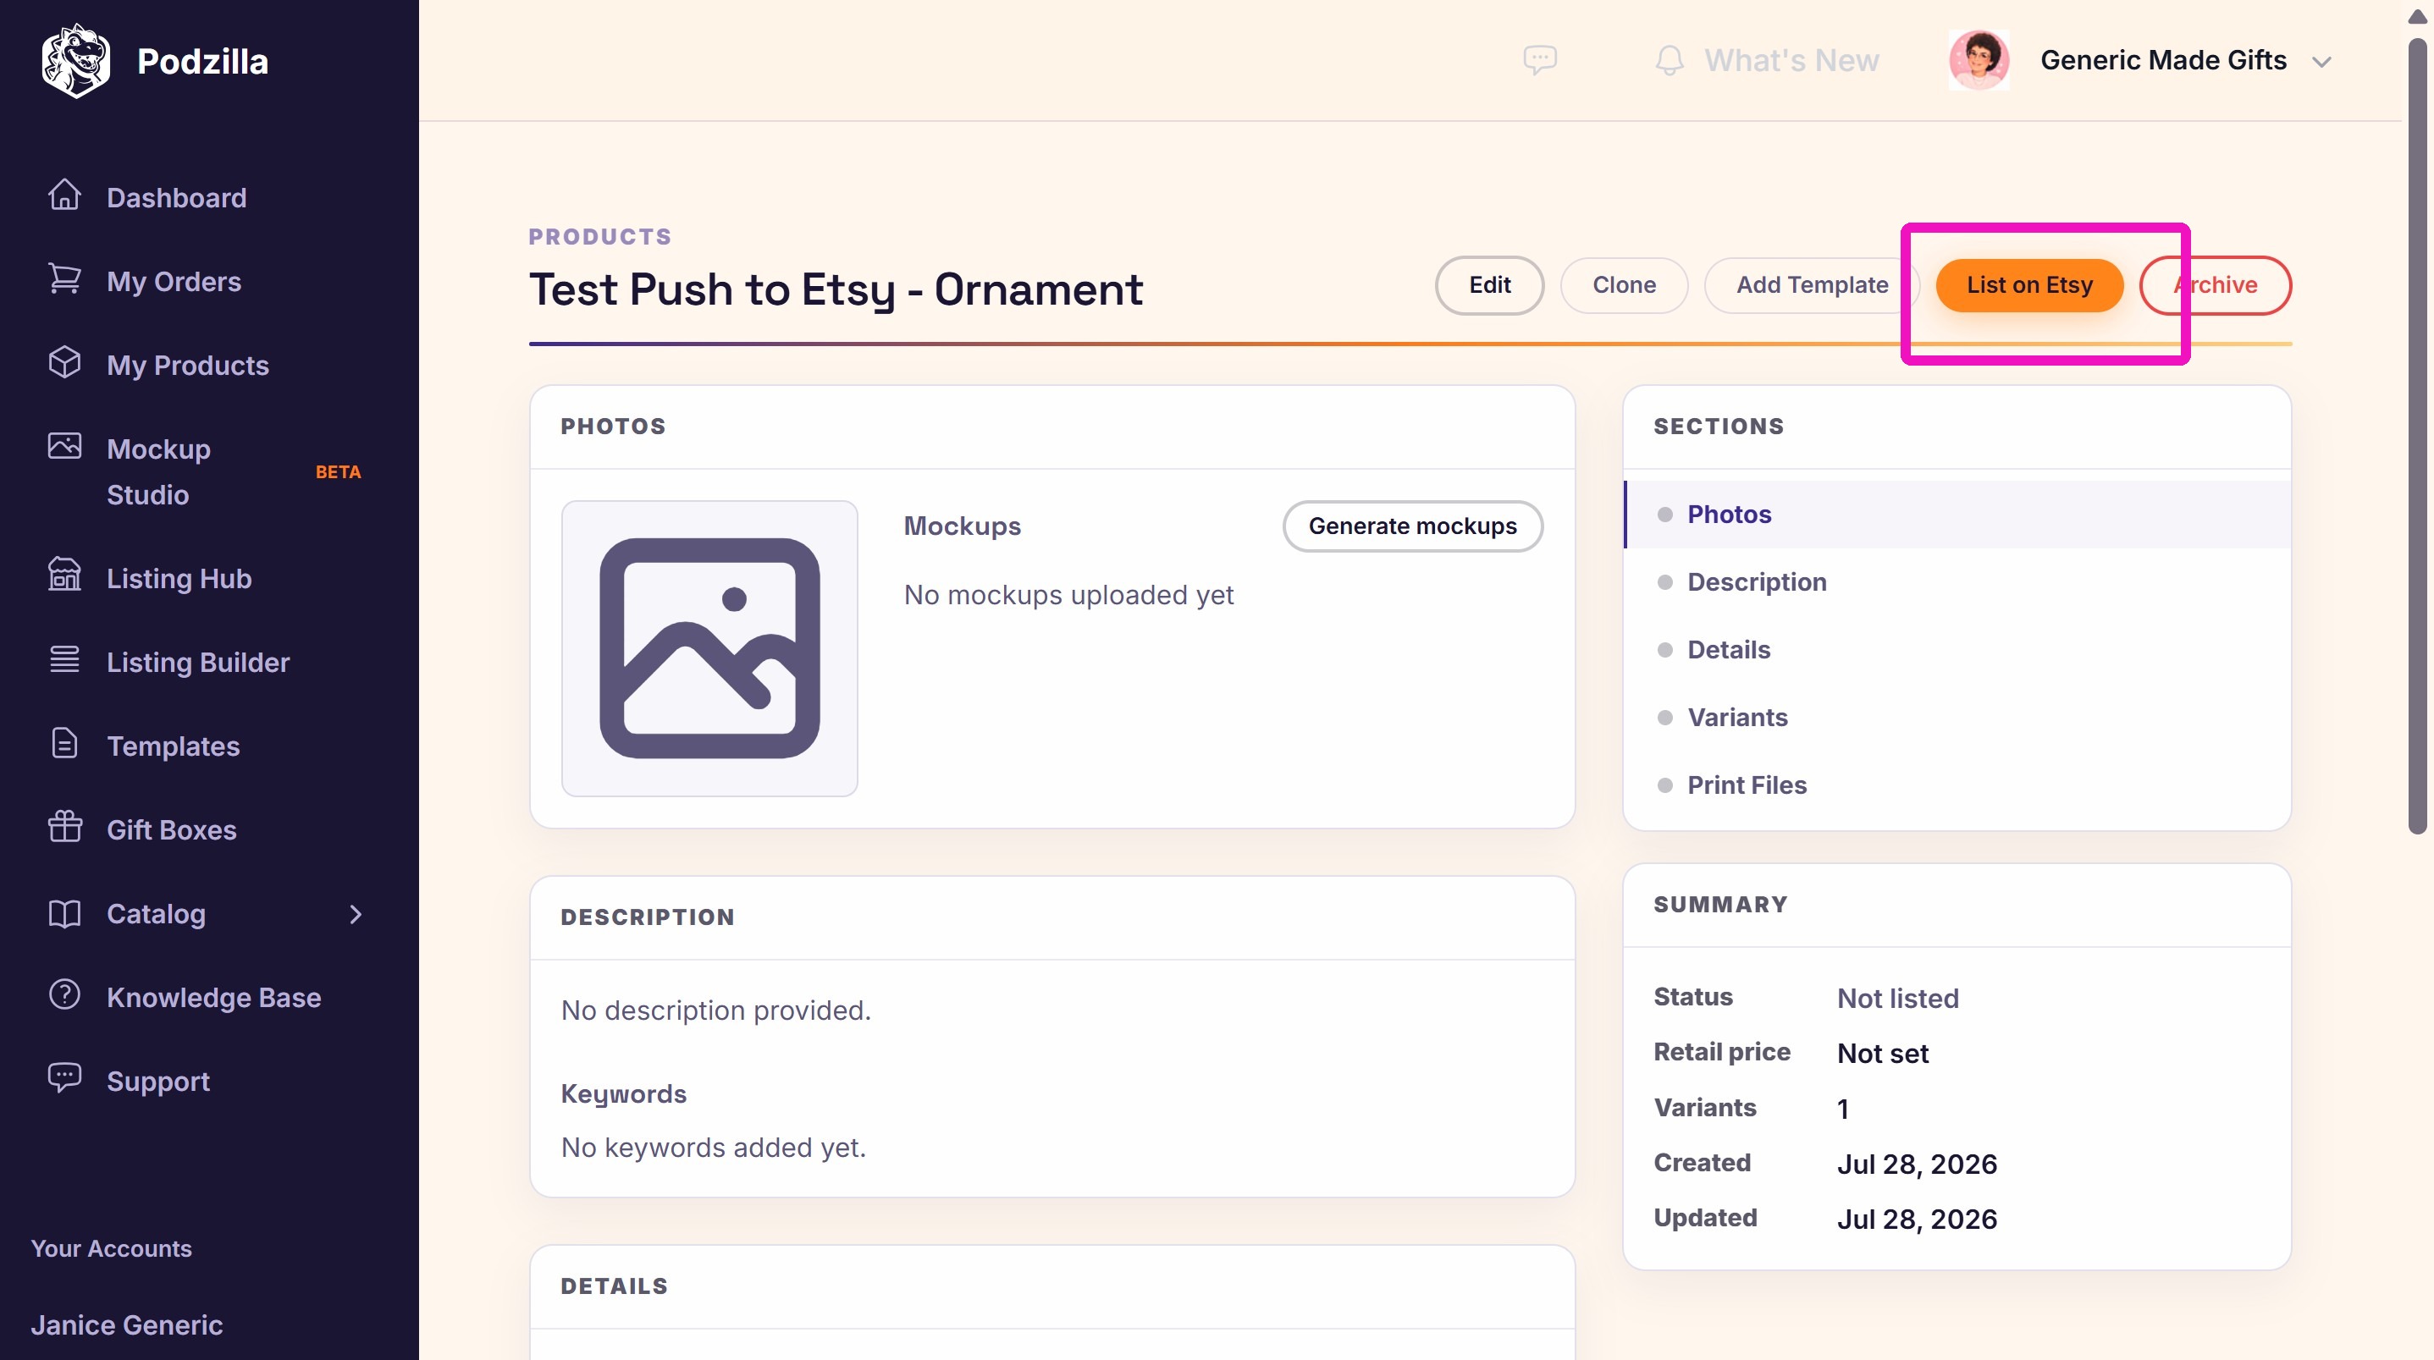2434x1360 pixels.
Task: Jump to Description section
Action: [1957, 583]
